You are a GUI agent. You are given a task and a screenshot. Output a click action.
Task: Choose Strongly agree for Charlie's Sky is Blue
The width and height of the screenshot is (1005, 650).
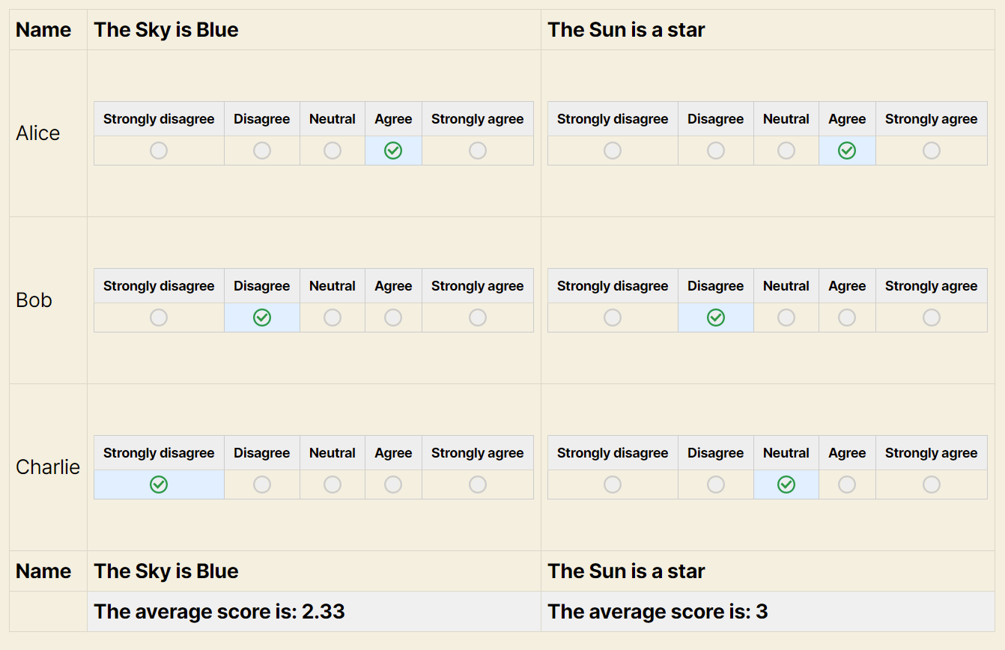478,485
